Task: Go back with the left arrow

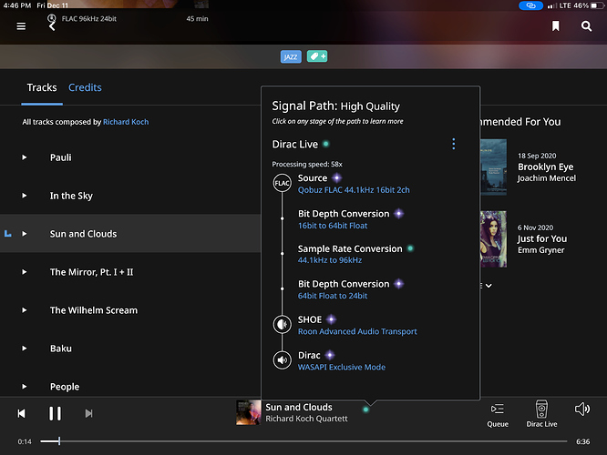Action: [x=52, y=26]
